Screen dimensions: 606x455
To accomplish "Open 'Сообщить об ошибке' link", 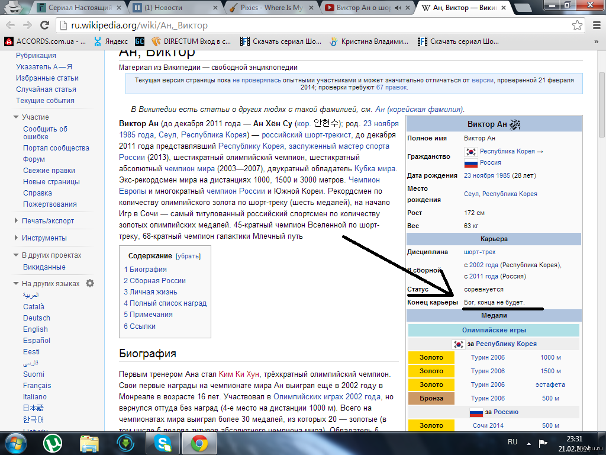I will point(45,133).
